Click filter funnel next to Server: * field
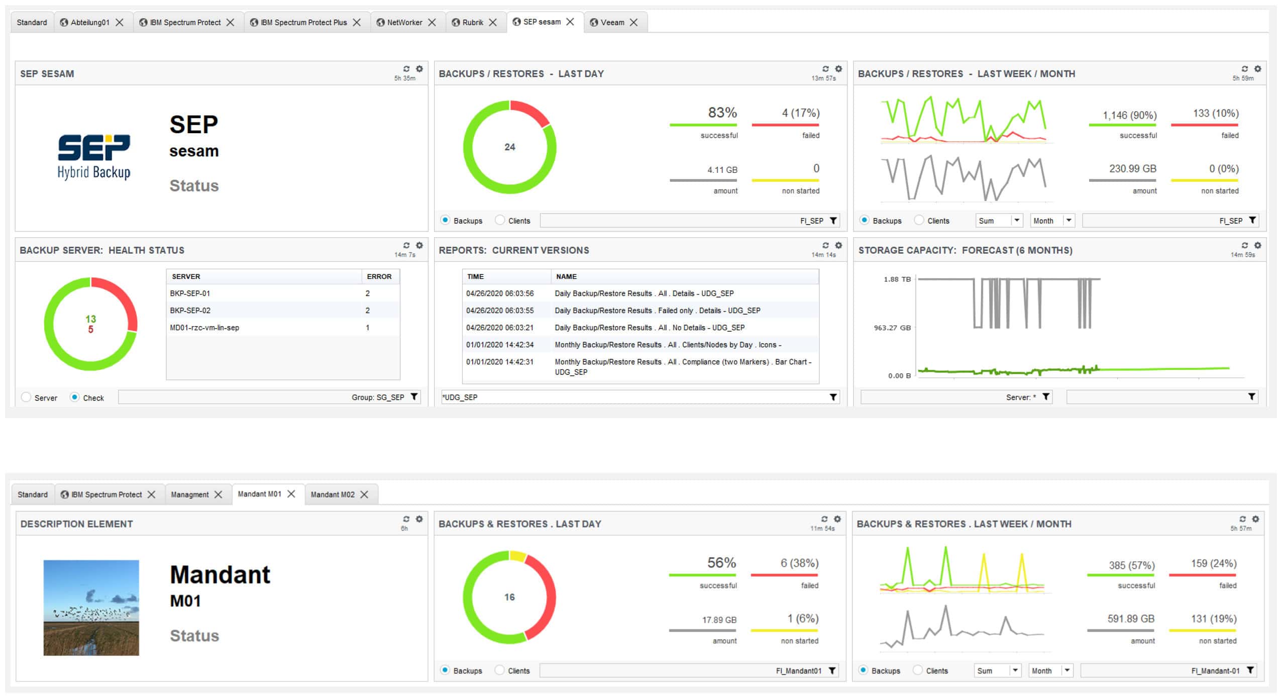This screenshot has width=1282, height=697. click(1046, 397)
